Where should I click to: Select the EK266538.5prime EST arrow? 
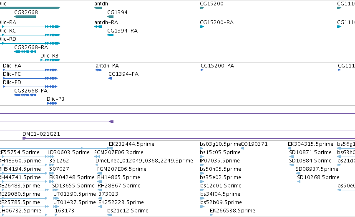point(211,215)
